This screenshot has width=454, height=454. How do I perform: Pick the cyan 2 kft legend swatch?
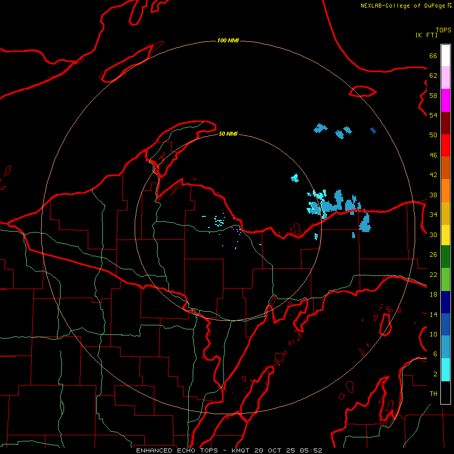(445, 370)
